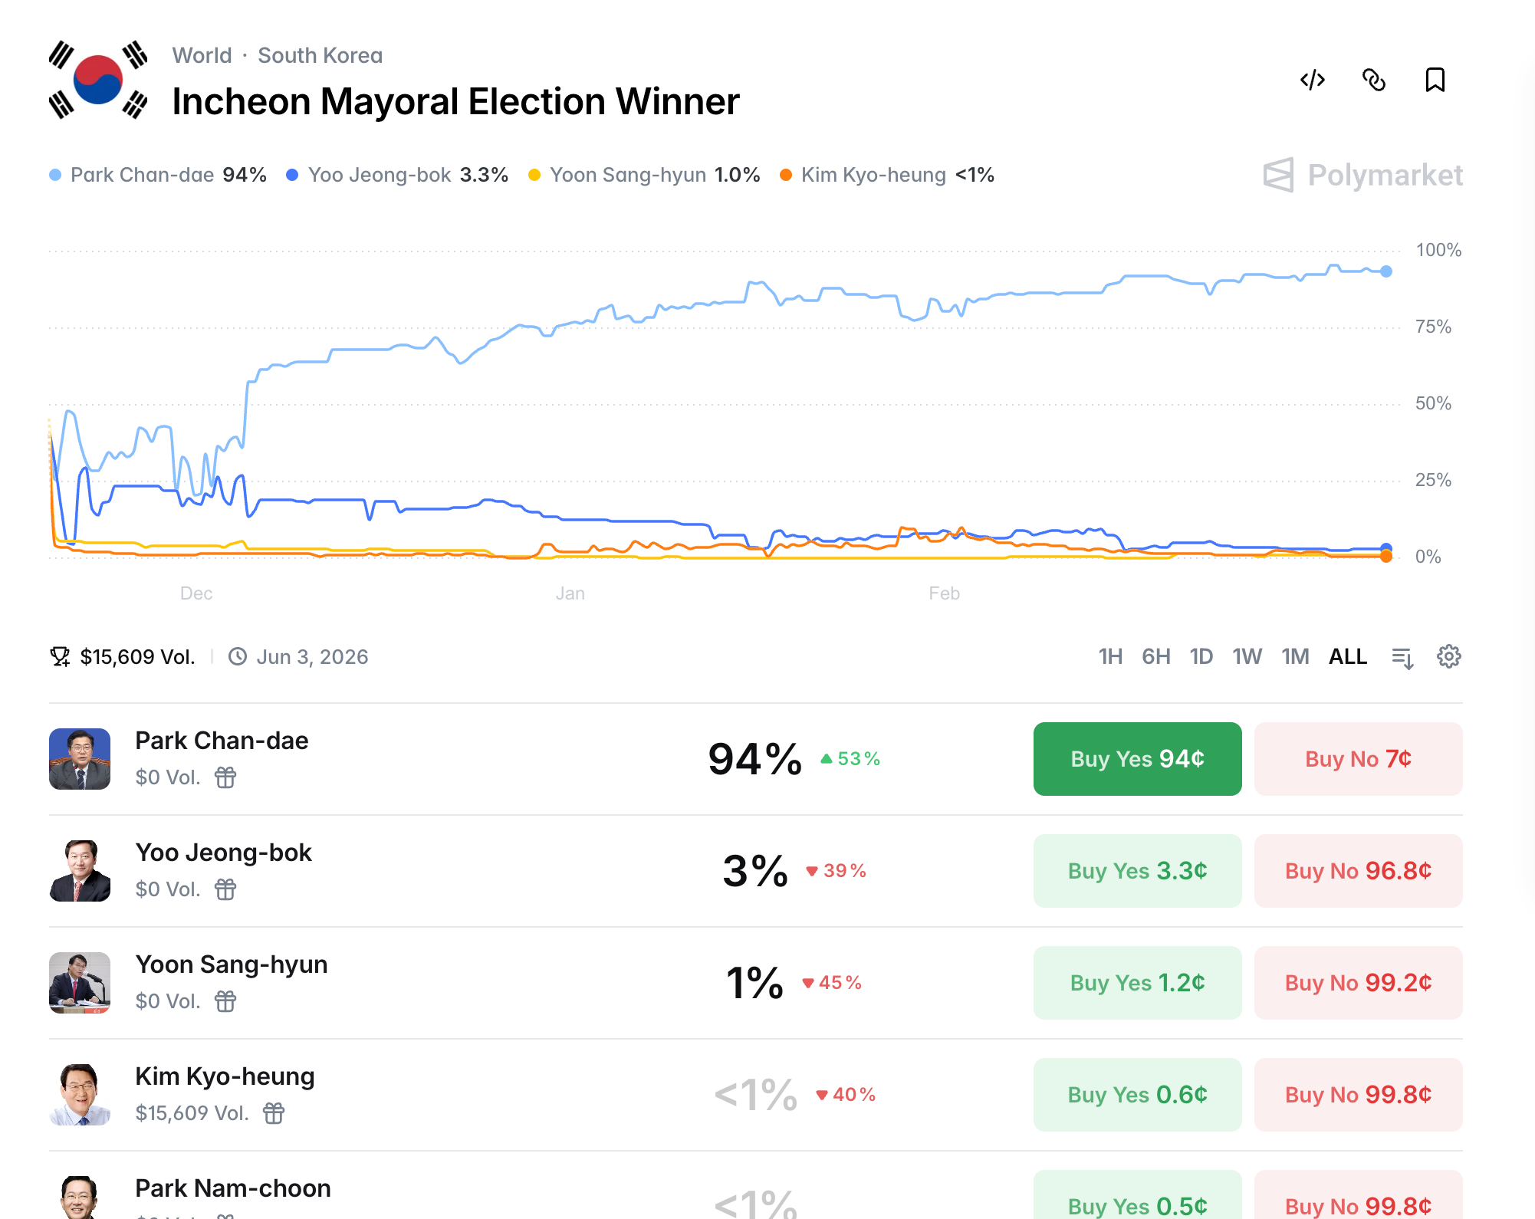Copy the market link icon
The width and height of the screenshot is (1535, 1219).
pos(1373,80)
